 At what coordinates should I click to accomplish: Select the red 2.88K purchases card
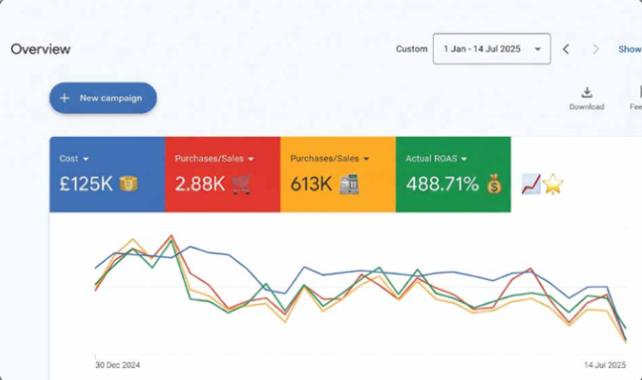point(223,175)
